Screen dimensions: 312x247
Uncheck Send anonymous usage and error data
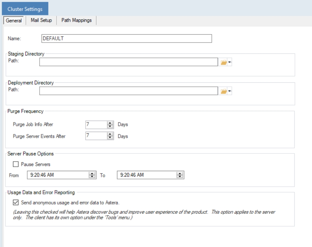tap(15, 203)
